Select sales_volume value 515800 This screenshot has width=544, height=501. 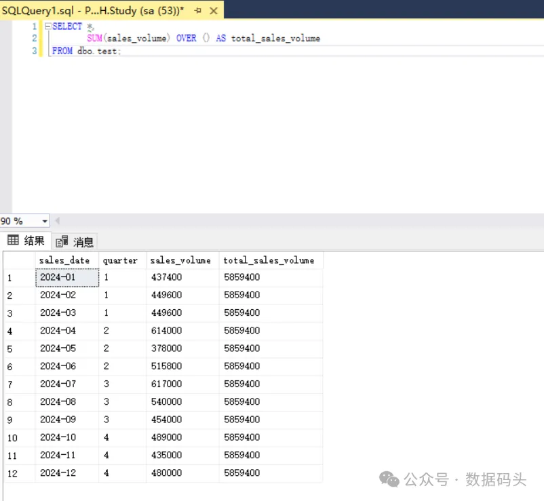pos(182,366)
